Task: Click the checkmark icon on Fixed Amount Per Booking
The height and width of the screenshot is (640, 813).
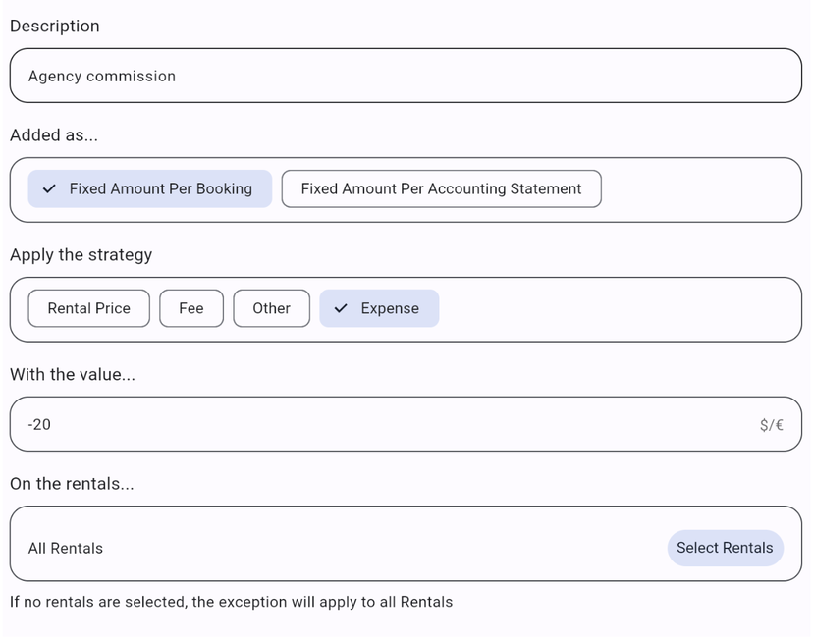Action: [49, 189]
